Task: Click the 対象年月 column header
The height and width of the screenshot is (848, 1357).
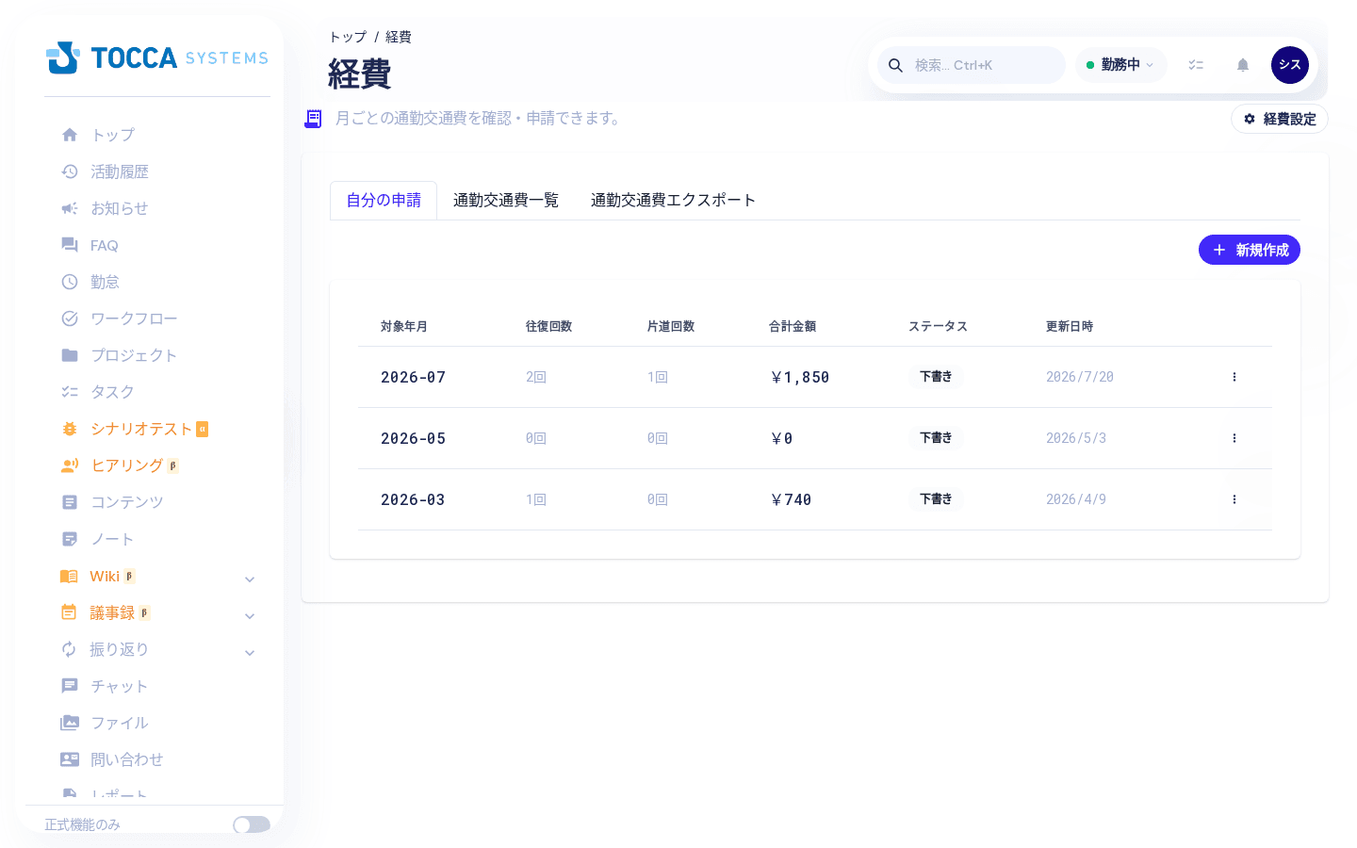Action: [404, 326]
